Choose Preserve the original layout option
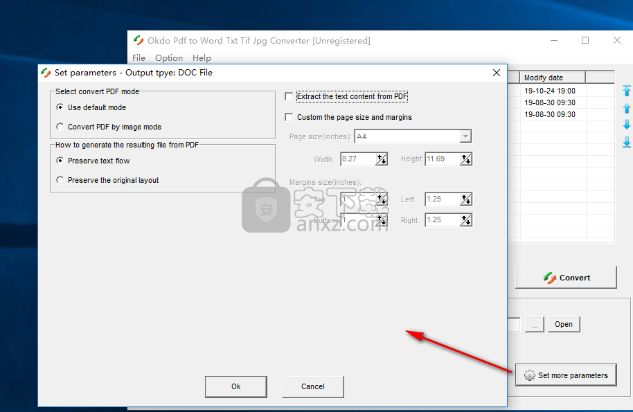Image resolution: width=633 pixels, height=412 pixels. tap(60, 180)
